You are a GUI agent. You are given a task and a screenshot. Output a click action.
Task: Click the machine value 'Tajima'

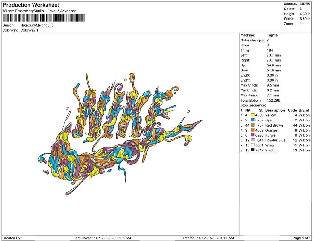(x=272, y=35)
